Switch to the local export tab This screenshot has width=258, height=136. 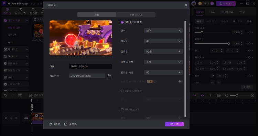tap(97, 15)
